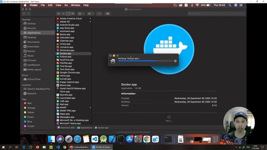Click the Wi-Fi icon in menu bar
This screenshot has width=267, height=150.
[x=197, y=5]
